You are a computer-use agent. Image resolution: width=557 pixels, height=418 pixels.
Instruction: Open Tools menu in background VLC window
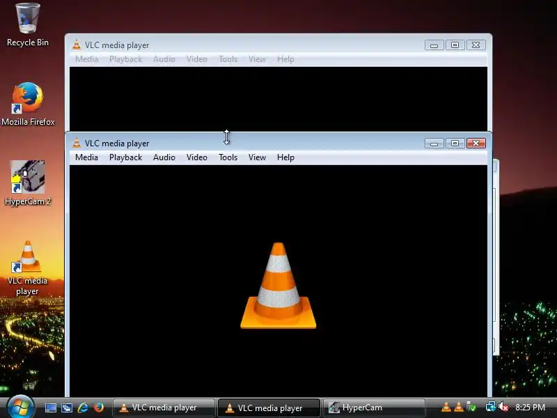point(228,59)
